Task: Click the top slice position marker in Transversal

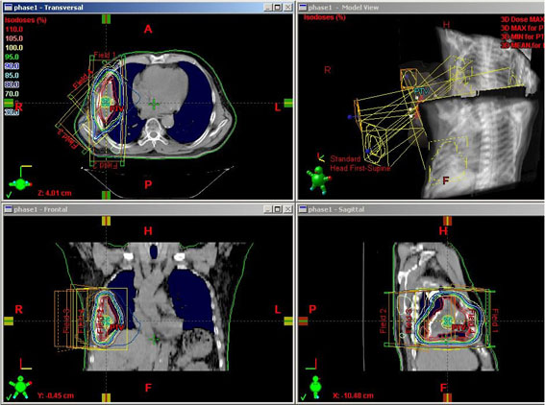Action: pos(106,19)
